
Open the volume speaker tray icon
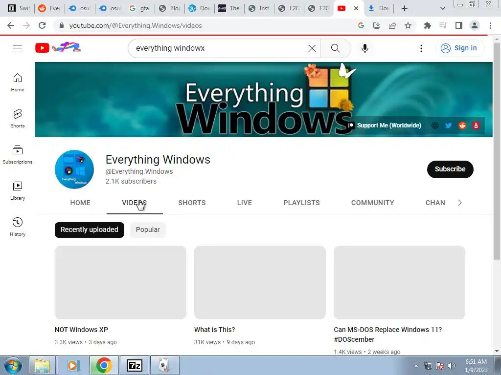(x=451, y=366)
